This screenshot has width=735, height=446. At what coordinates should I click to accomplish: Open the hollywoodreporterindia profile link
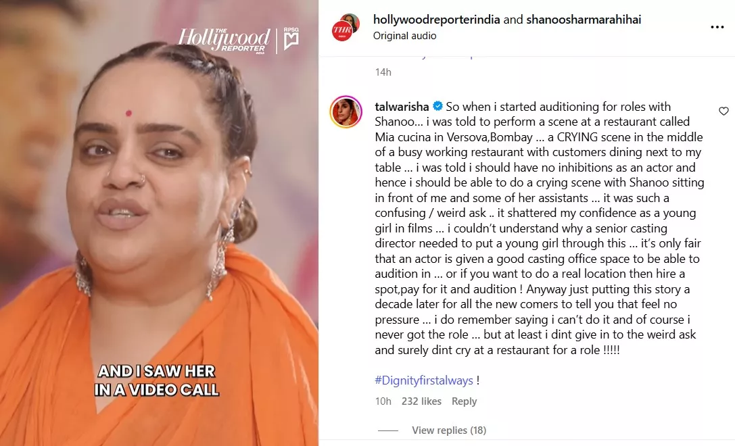click(436, 19)
